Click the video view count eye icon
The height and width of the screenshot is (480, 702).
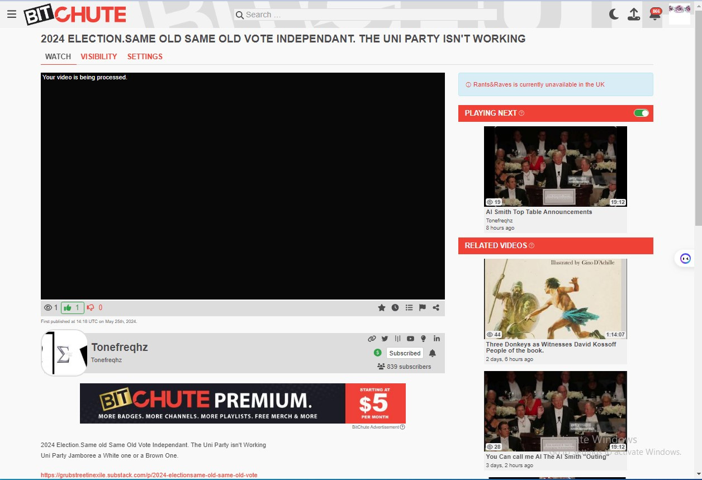click(48, 307)
